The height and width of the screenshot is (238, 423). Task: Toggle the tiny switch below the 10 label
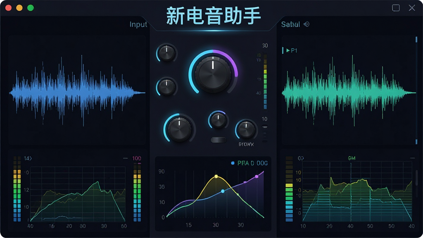(265, 127)
